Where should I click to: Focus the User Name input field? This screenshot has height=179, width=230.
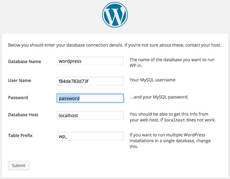(x=90, y=81)
